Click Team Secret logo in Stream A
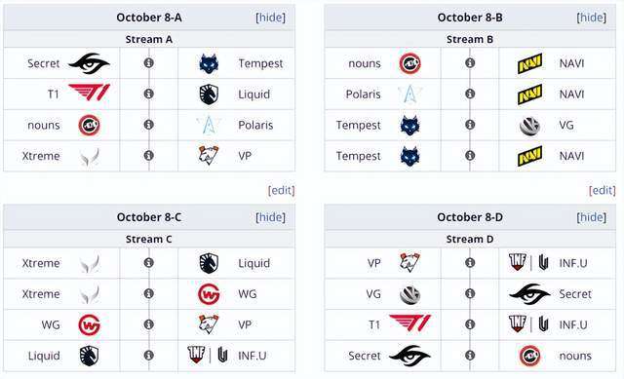Screen dimensions: 624x379 pyautogui.click(x=89, y=63)
